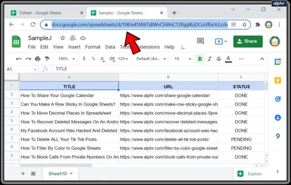Open the Google Sheets home icon
This screenshot has height=185, width=291.
(16, 42)
